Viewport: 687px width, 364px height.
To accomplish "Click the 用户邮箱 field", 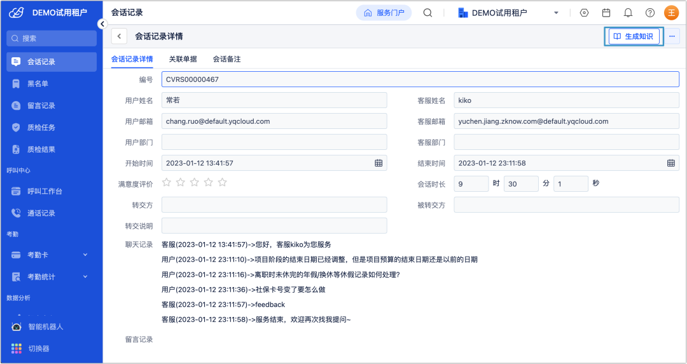I will click(274, 121).
